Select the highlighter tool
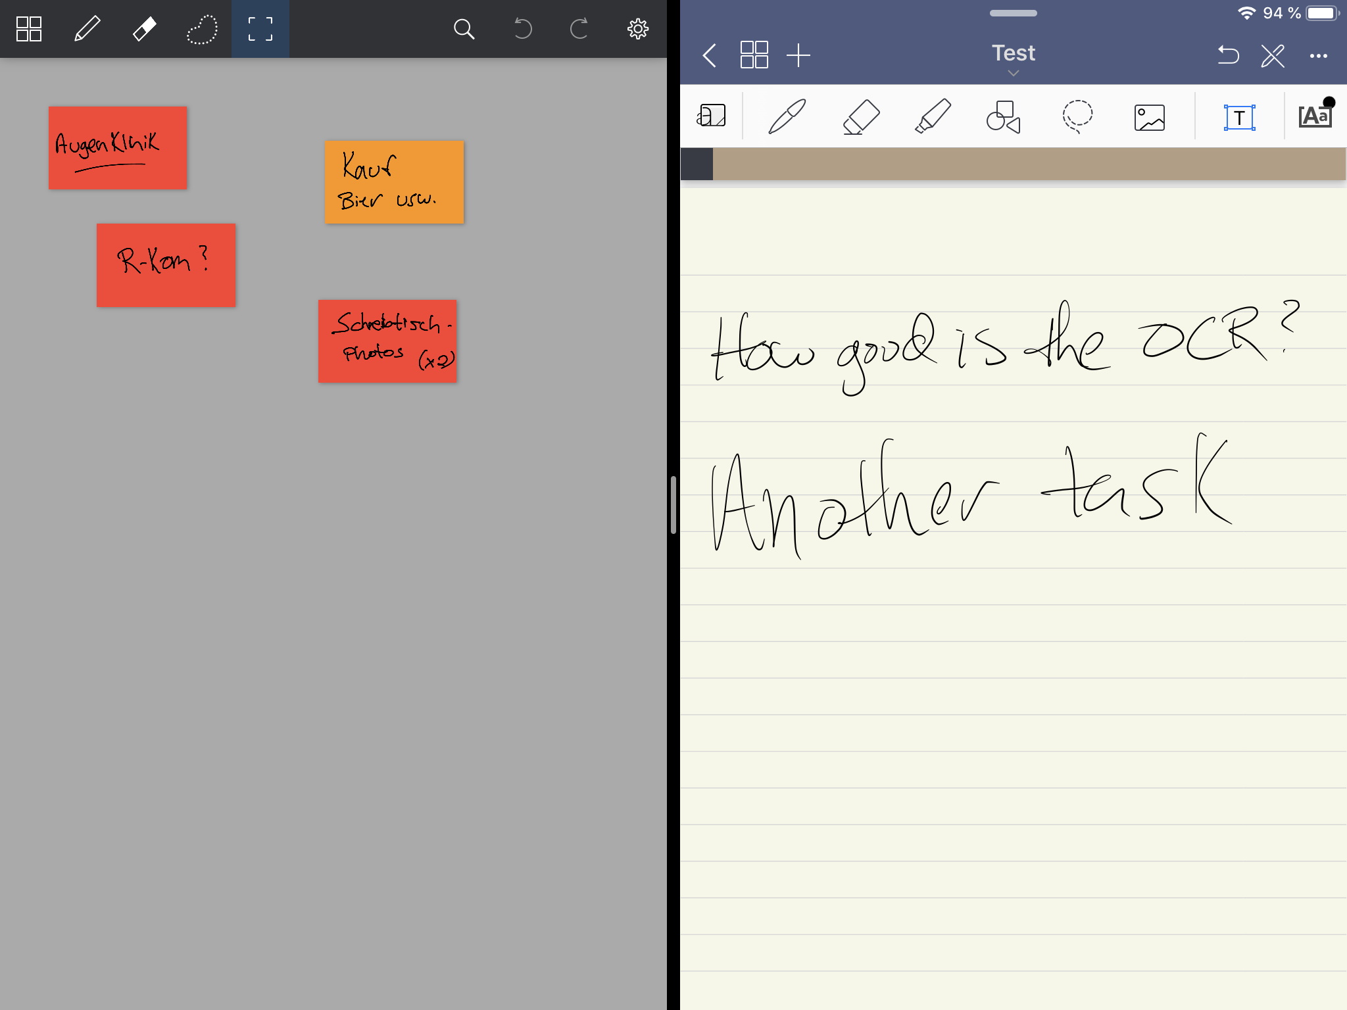1347x1010 pixels. [x=933, y=116]
